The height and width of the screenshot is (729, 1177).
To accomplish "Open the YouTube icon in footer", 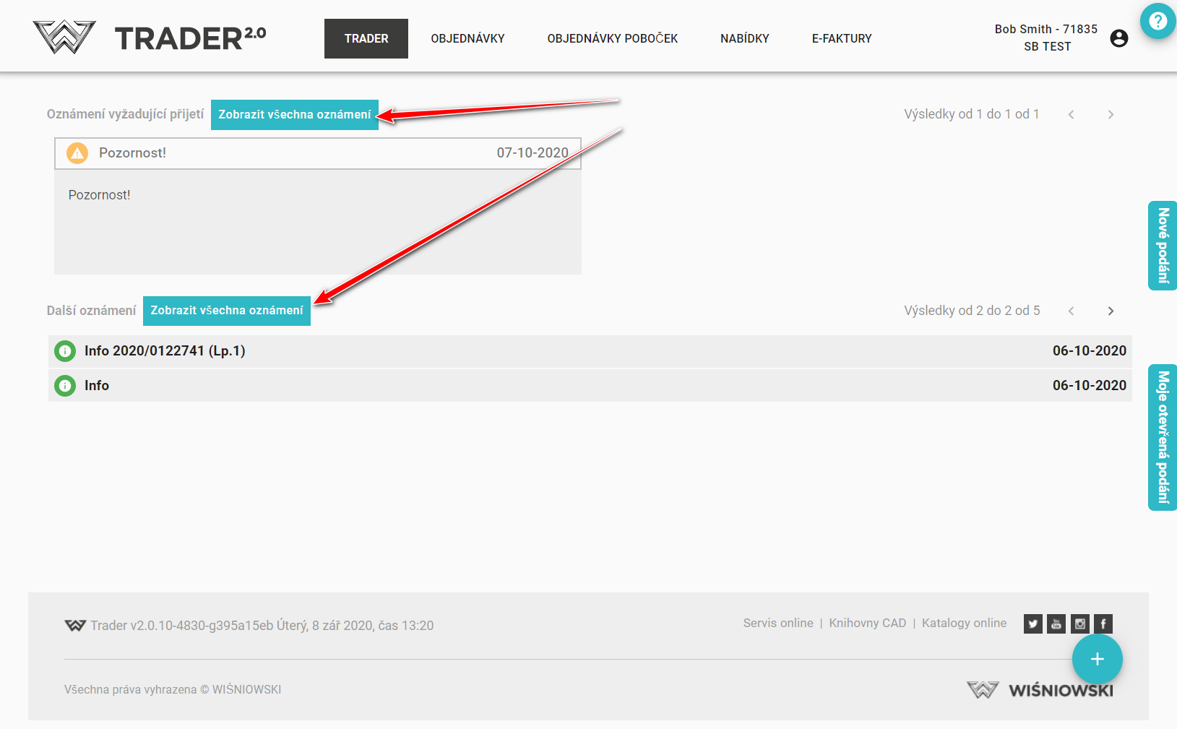I will tap(1056, 624).
